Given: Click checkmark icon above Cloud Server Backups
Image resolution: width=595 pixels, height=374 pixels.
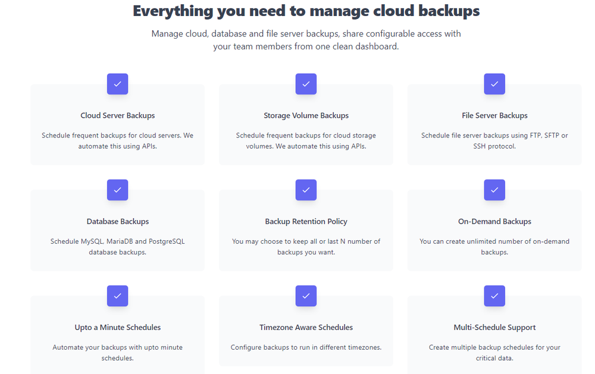Looking at the screenshot, I should [x=118, y=84].
